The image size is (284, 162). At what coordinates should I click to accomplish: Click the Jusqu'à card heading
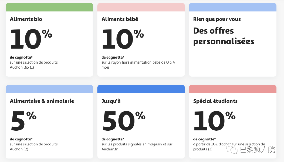point(111,101)
